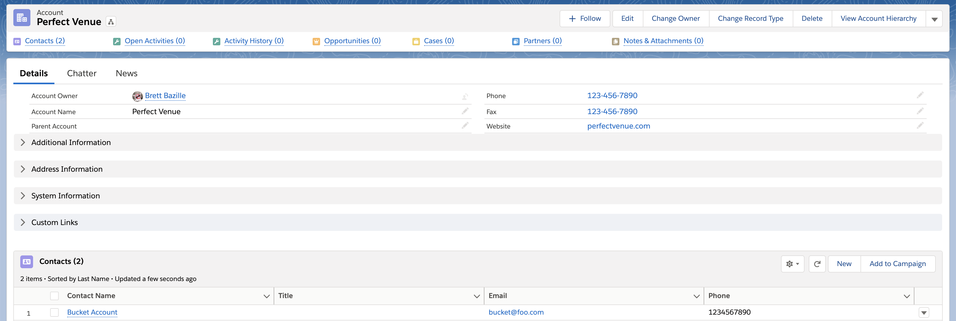Open account hierarchy icon beside Perfect Venue
Viewport: 956px width, 321px height.
click(111, 22)
